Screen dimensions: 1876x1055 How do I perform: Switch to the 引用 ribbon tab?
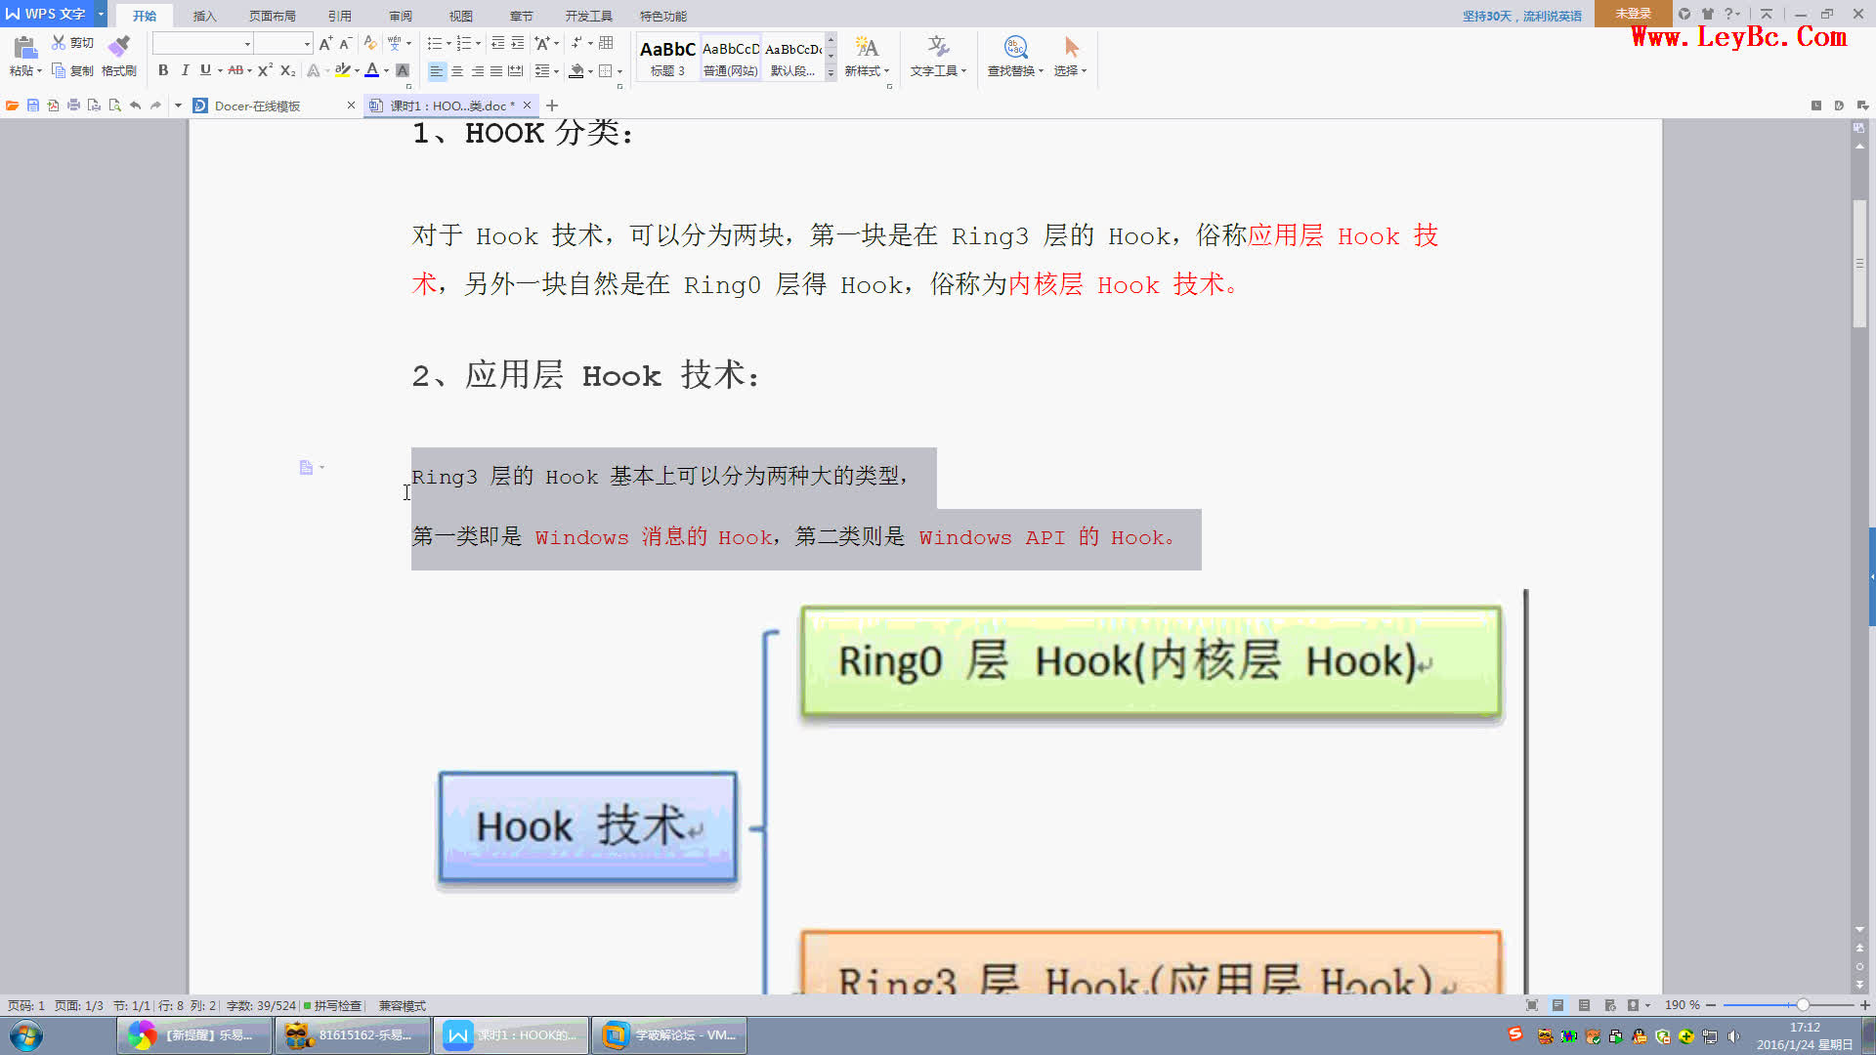339,16
